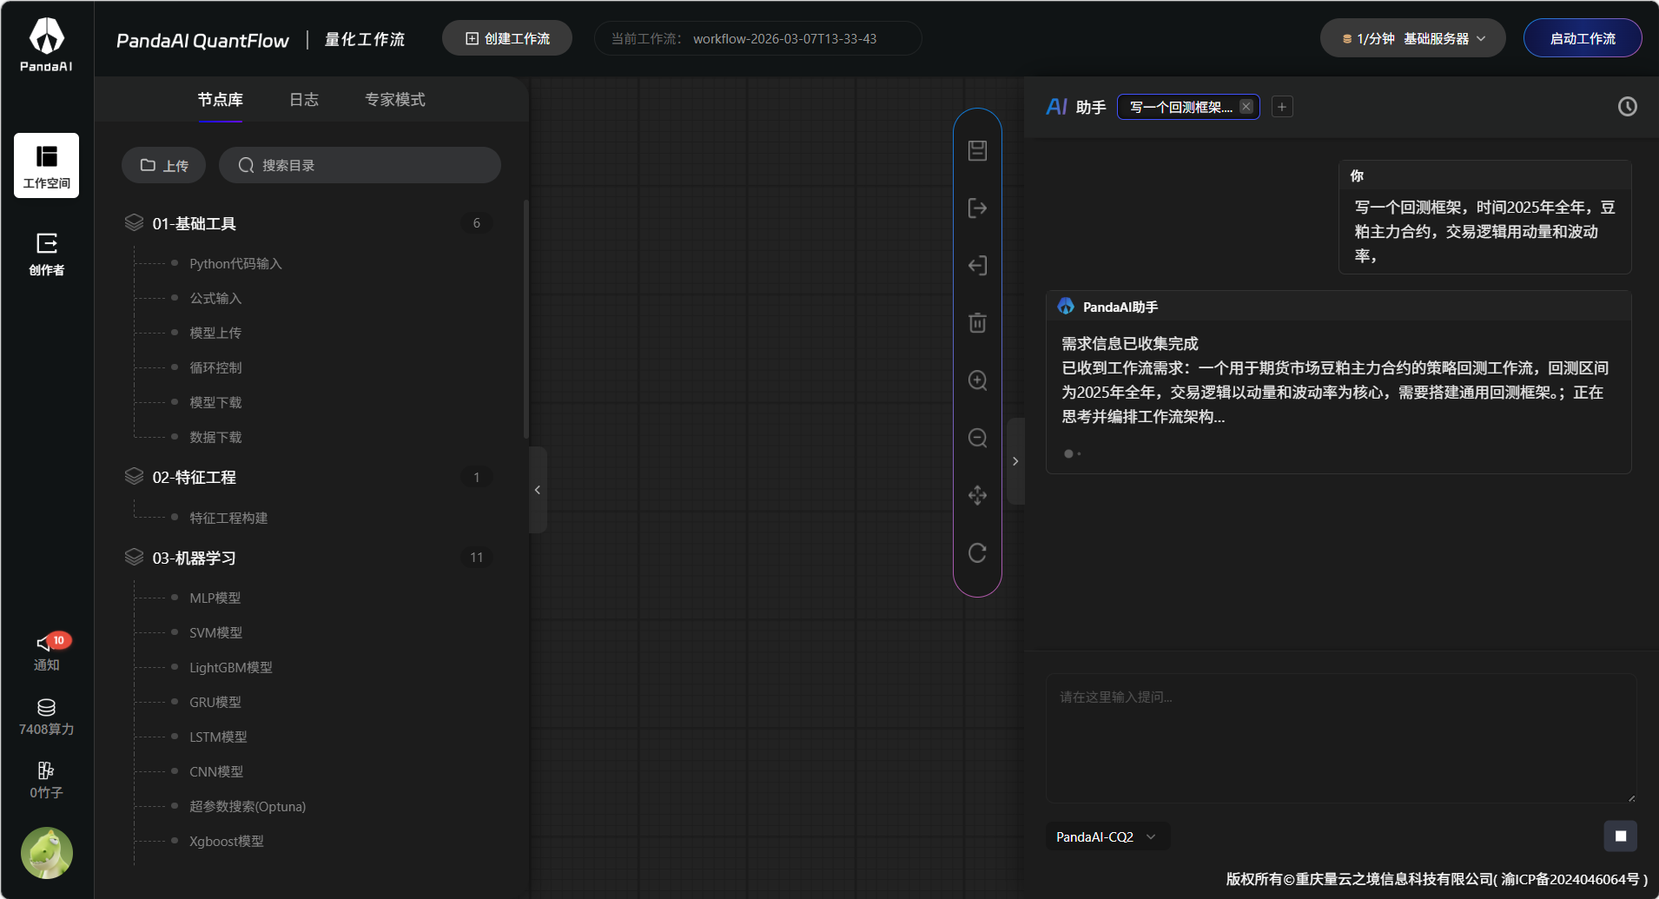Click the move/pan canvas icon

[977, 495]
